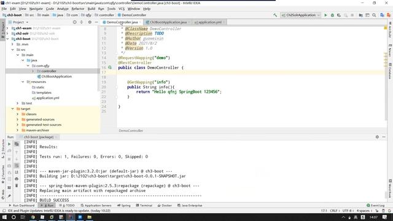Image resolution: width=393 pixels, height=221 pixels.
Task: Select the DemoController.java editor tab
Action: pos(122,22)
